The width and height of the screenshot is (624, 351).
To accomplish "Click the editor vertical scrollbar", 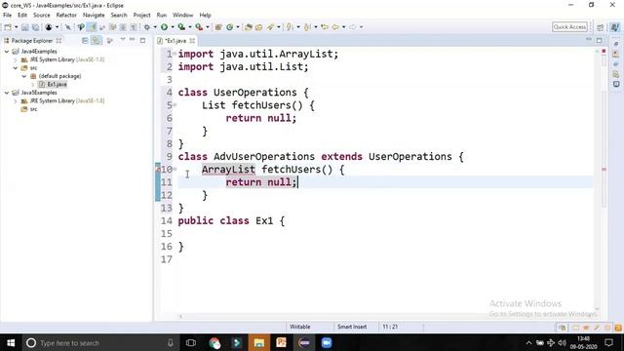I will point(597,179).
